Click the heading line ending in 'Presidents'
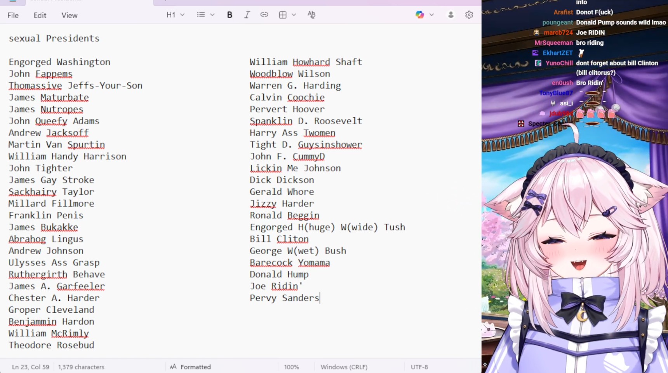Viewport: 668px width, 373px height. tap(54, 38)
